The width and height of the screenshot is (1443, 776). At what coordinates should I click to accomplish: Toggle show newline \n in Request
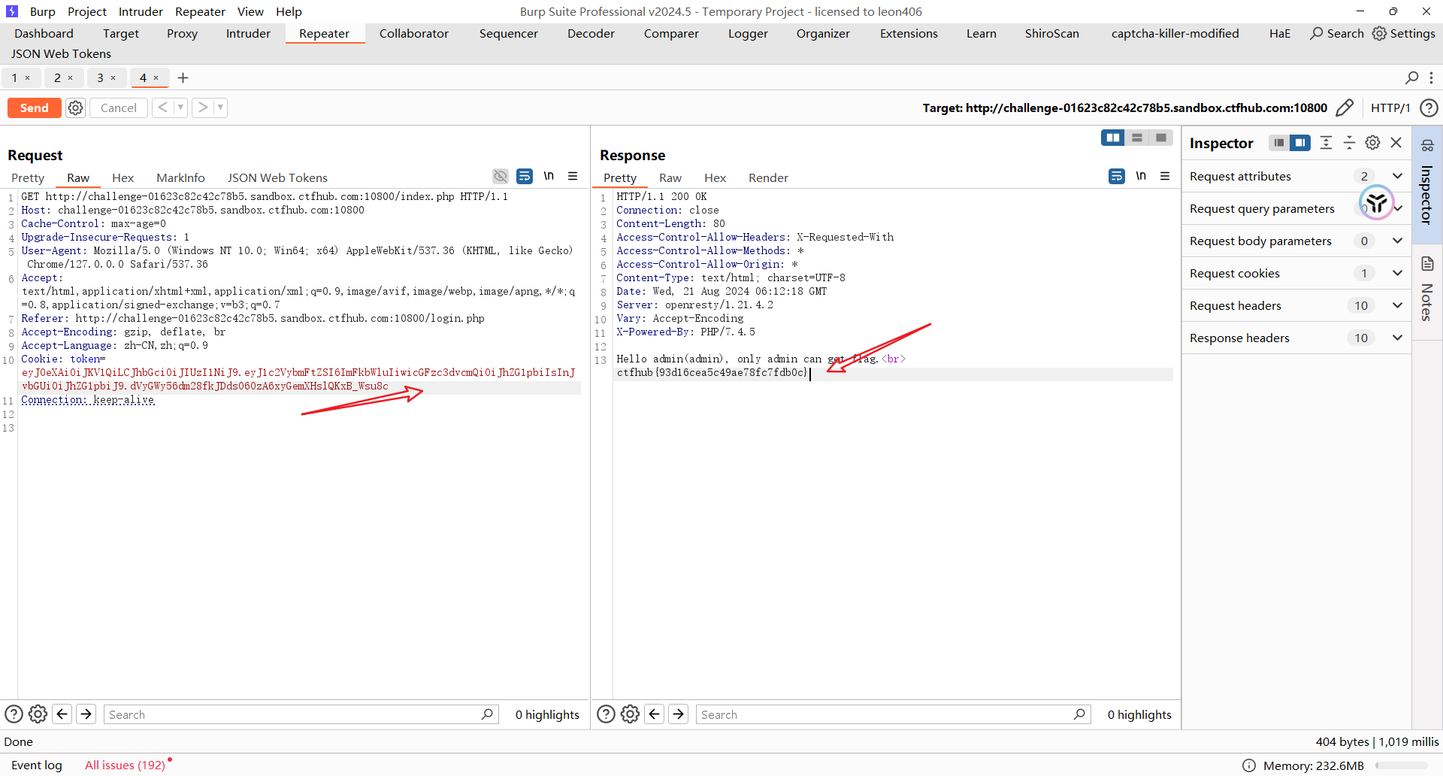[x=549, y=176]
